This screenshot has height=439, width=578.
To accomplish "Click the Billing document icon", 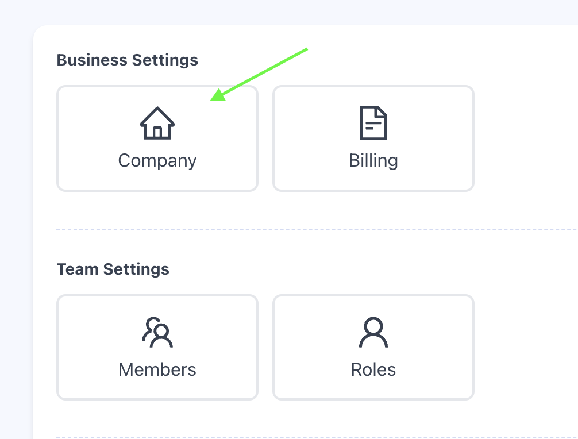I will [x=373, y=123].
